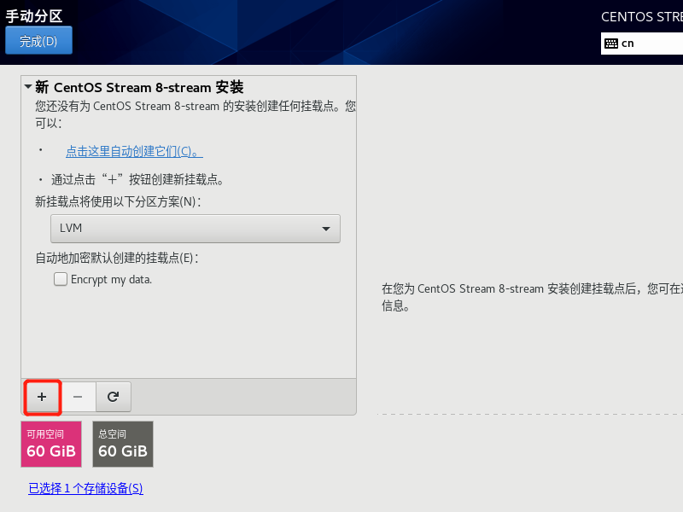Open 已选择 1 个存储设备 link
The image size is (683, 512).
point(85,488)
